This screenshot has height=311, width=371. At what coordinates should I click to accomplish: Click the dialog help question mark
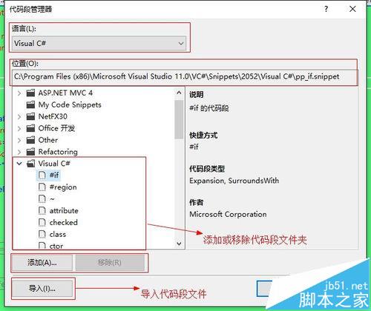pos(326,9)
